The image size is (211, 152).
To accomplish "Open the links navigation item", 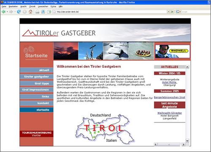I will pyautogui.click(x=37, y=96).
